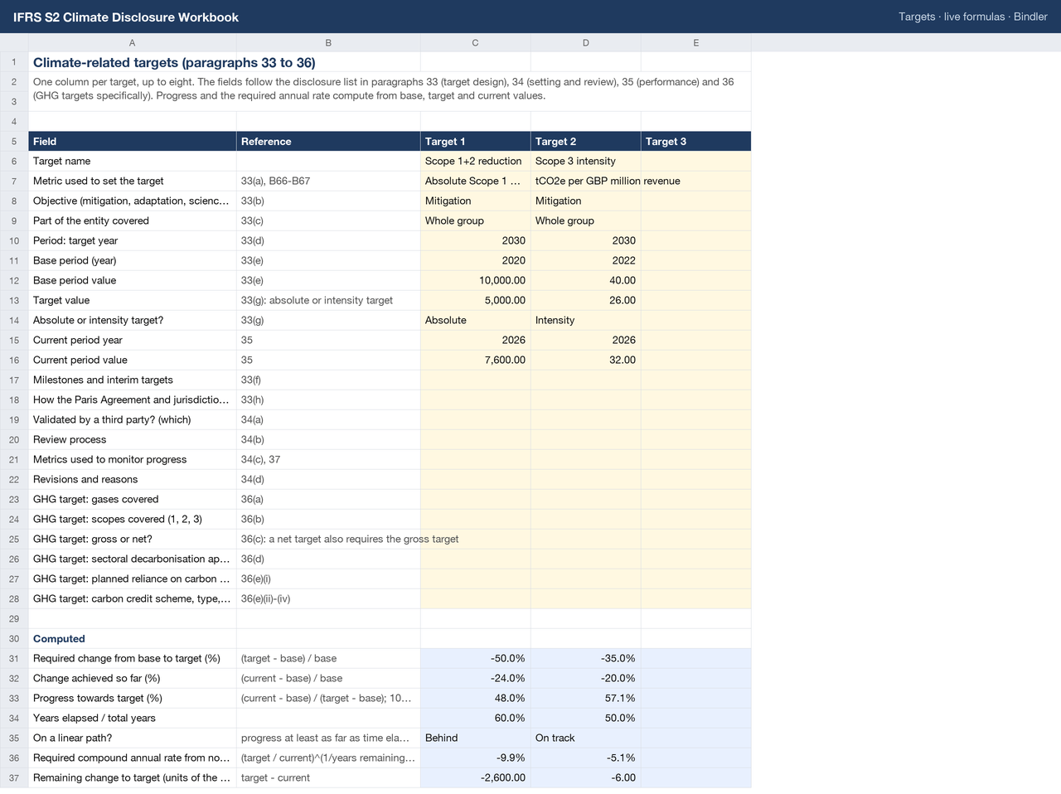
Task: Select the 'tCO2e per GBP million revenue' cell
Action: click(x=585, y=182)
